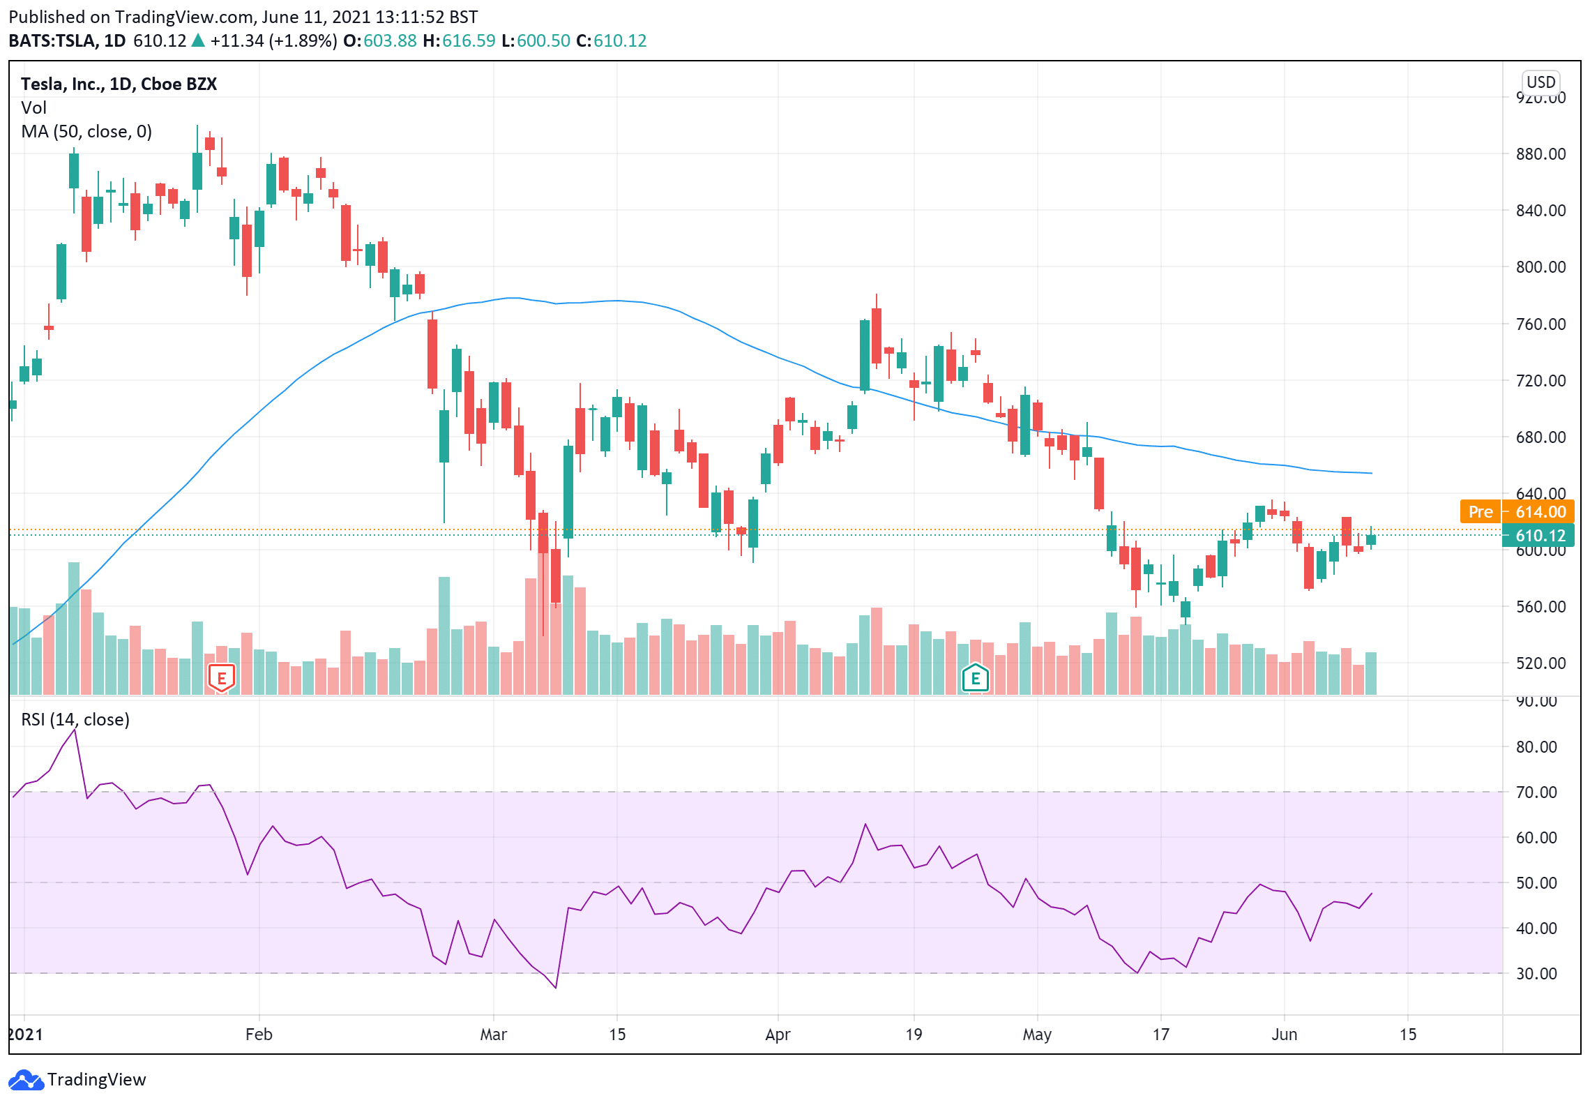
Task: Click the 17 date axis label
Action: 1160,1034
